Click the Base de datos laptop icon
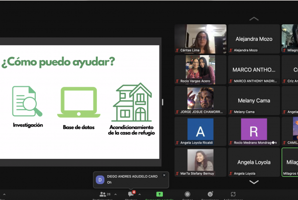This screenshot has width=298, height=200. 78,102
